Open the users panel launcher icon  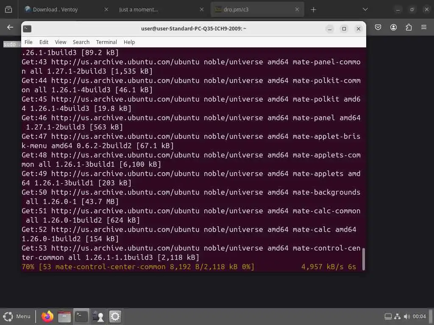(98, 317)
